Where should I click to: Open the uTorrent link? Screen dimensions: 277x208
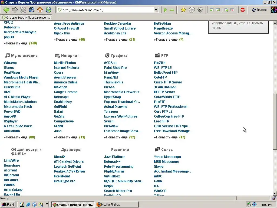(10, 170)
